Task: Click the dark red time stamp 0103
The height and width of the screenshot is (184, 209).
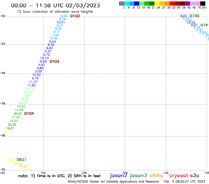Action: tap(55, 61)
